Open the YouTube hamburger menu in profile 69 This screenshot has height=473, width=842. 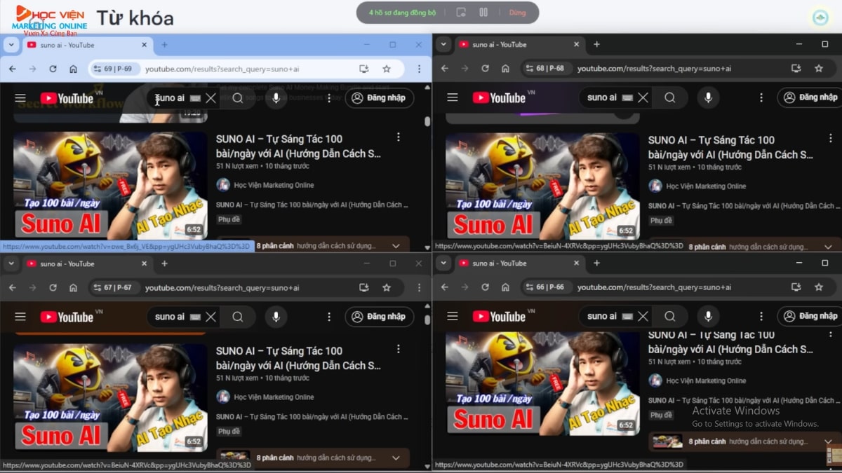point(20,97)
